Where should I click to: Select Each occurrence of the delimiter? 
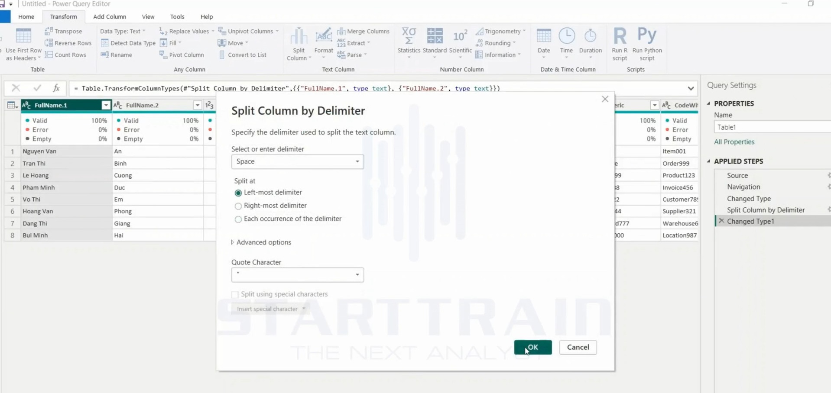pyautogui.click(x=238, y=219)
